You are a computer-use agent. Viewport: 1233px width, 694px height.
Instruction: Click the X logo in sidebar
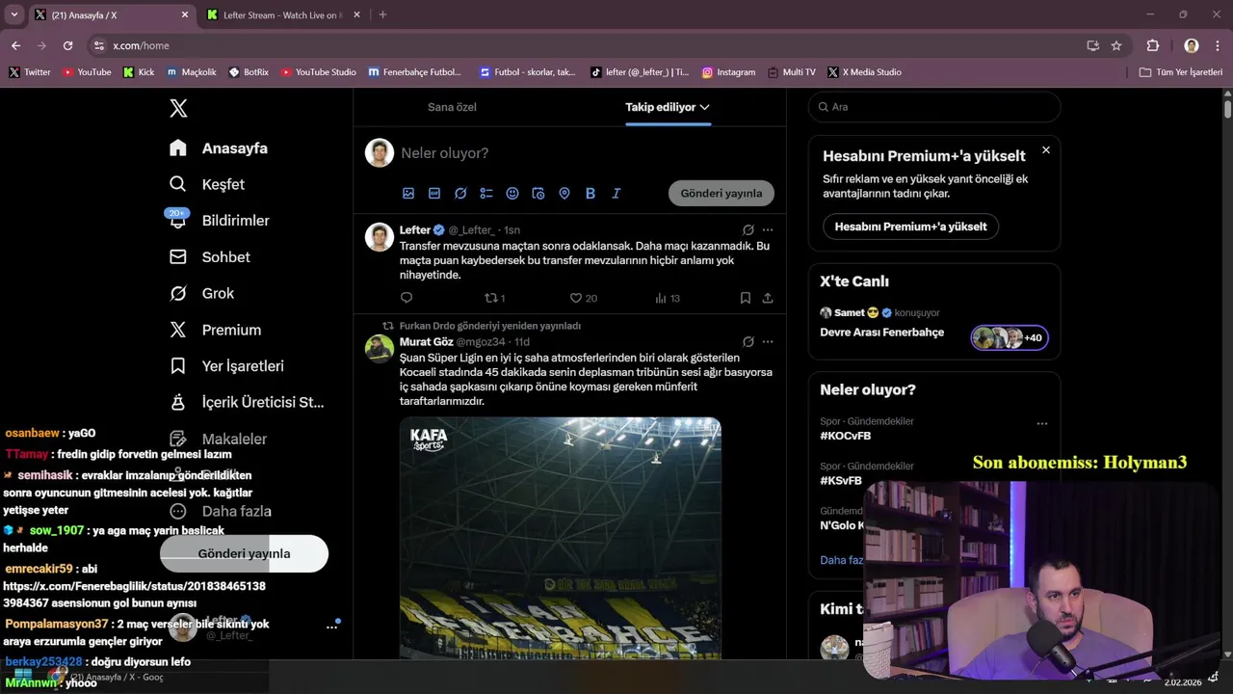tap(178, 108)
